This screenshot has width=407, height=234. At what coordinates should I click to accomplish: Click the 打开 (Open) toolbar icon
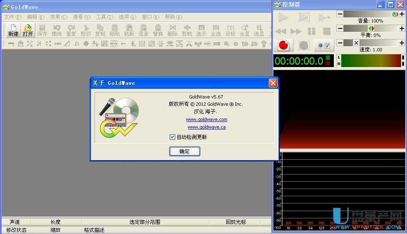[x=28, y=30]
